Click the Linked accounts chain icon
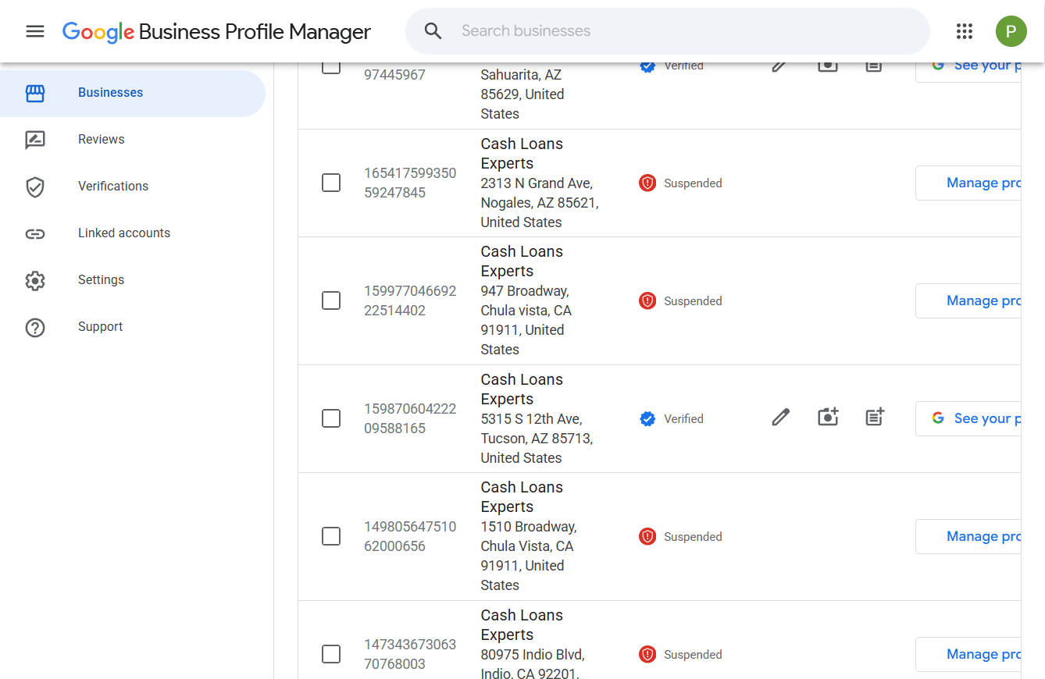This screenshot has height=679, width=1045. click(x=35, y=234)
